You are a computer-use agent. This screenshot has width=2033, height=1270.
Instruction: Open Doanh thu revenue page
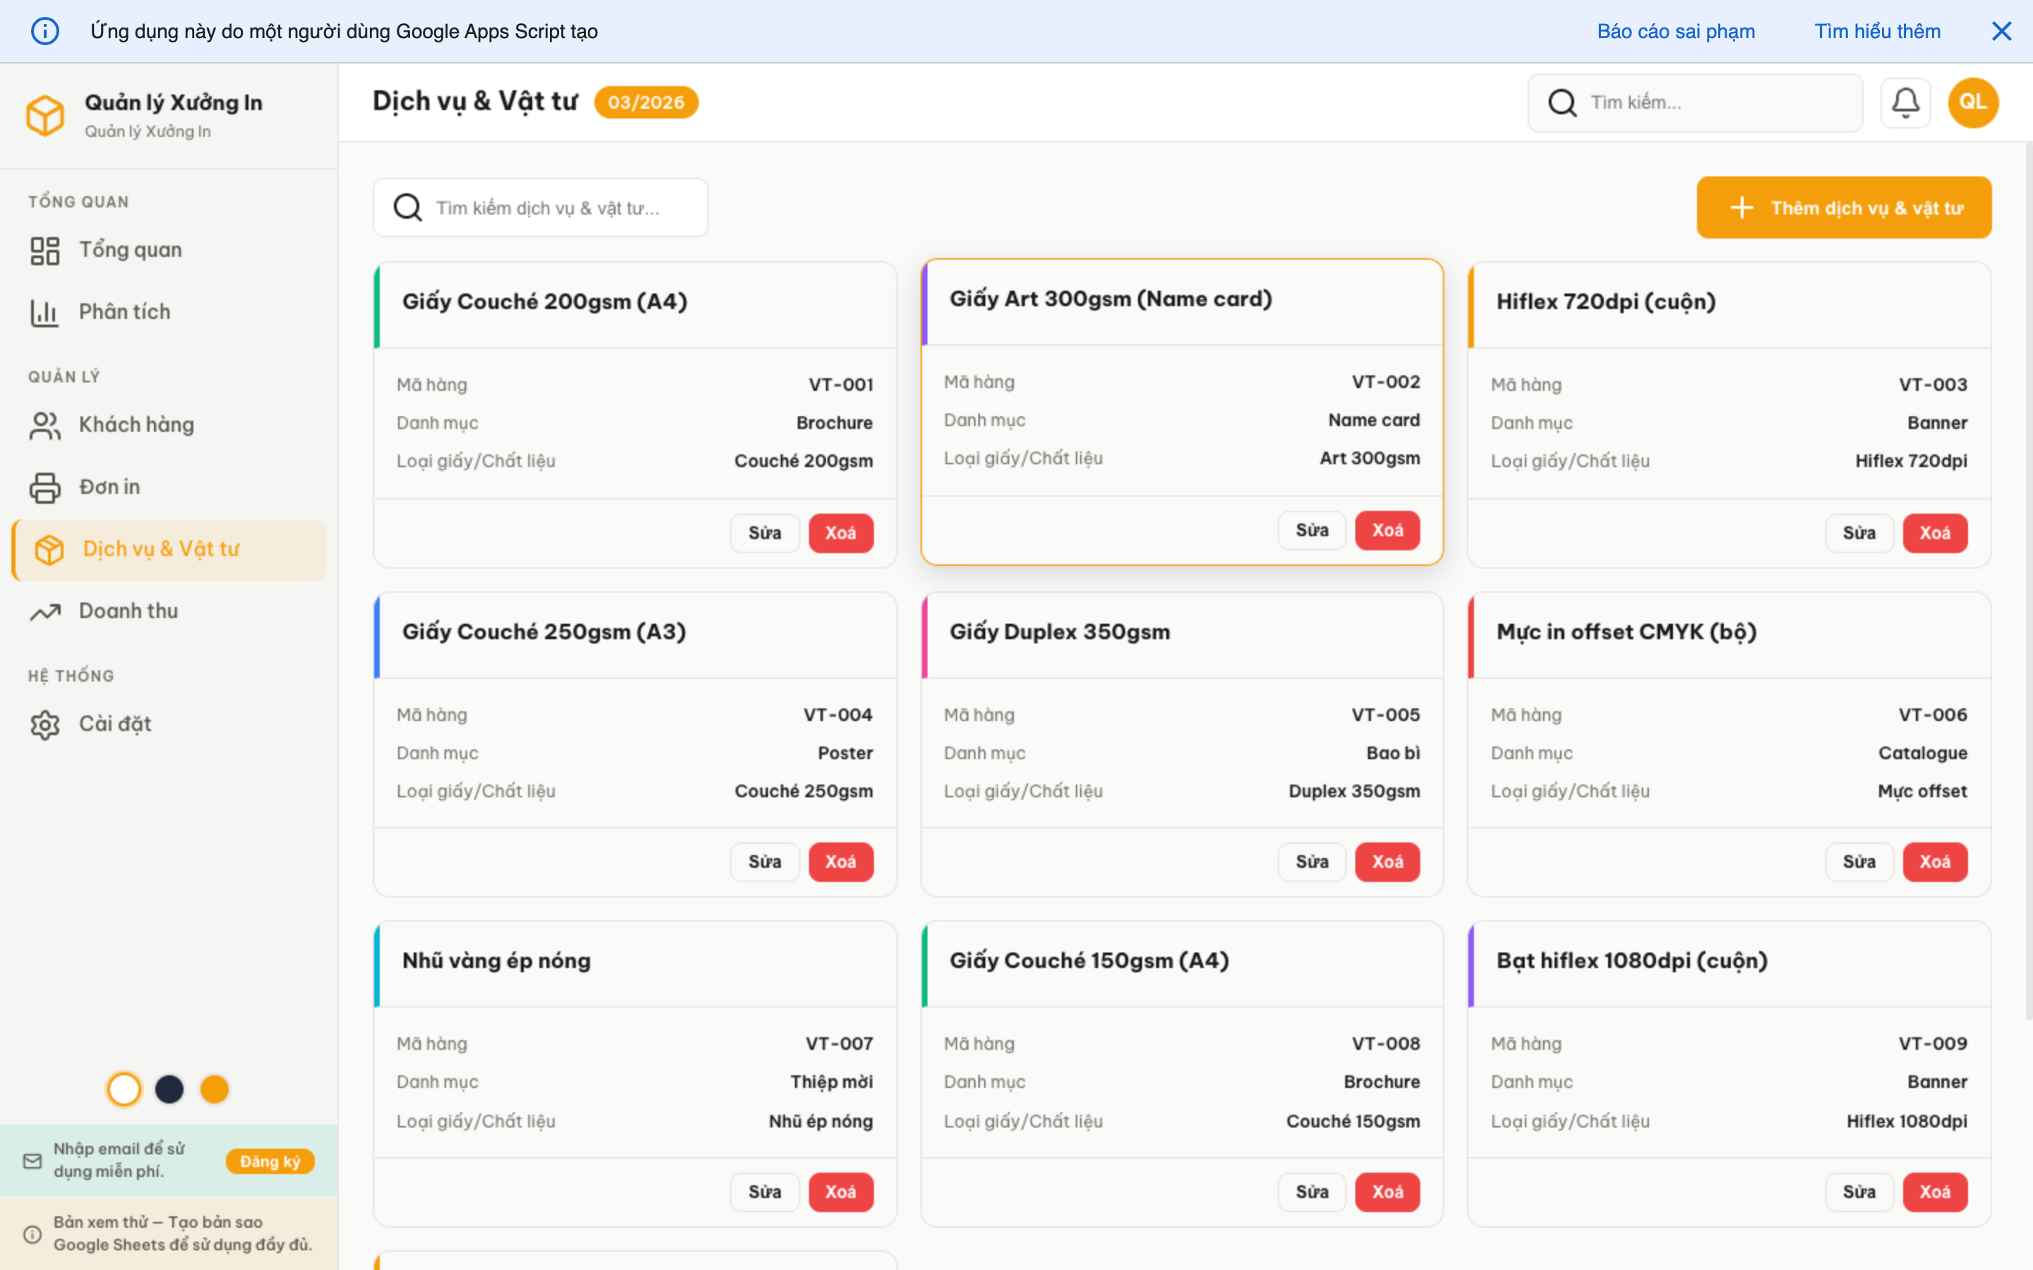(x=128, y=612)
